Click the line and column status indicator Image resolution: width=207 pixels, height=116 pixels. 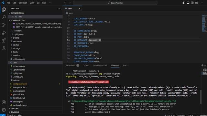(x=169, y=115)
